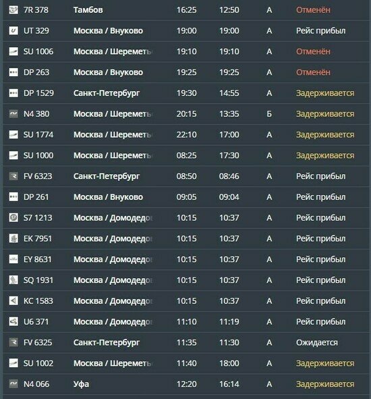Click scheduled time 08:25 for SU 1000
This screenshot has height=399, width=371.
(x=186, y=155)
